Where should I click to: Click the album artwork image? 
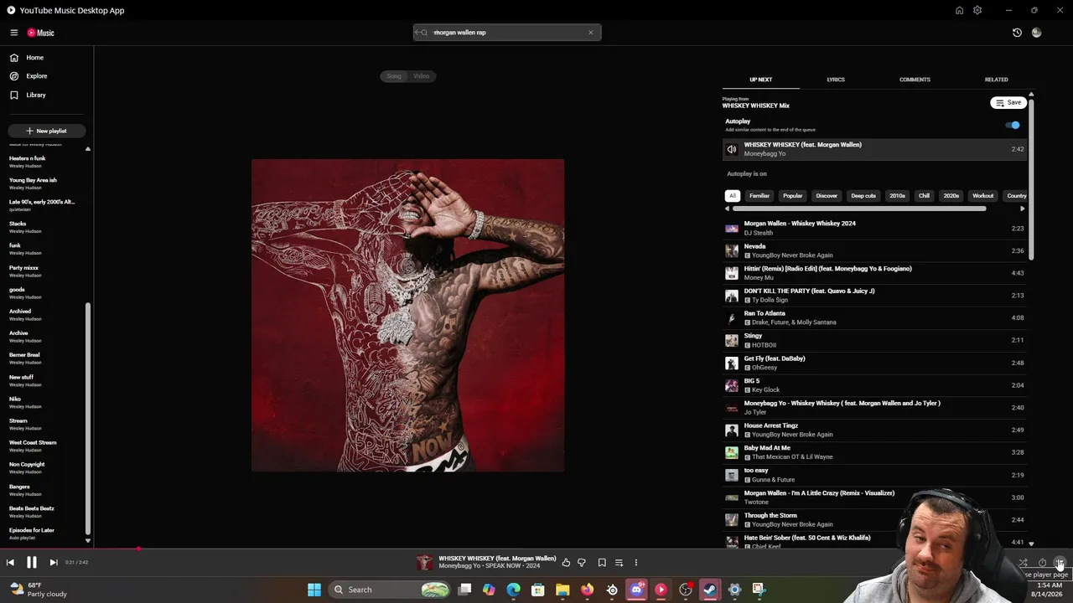(x=408, y=315)
